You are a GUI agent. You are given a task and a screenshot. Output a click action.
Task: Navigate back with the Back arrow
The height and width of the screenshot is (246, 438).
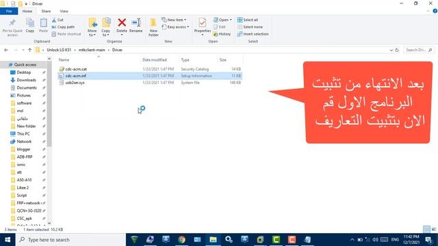click(6, 50)
